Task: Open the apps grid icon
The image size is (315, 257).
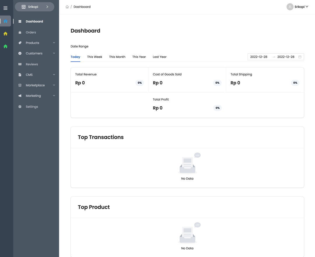Action: [6, 8]
